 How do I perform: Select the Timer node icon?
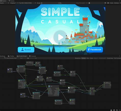pos(49,86)
